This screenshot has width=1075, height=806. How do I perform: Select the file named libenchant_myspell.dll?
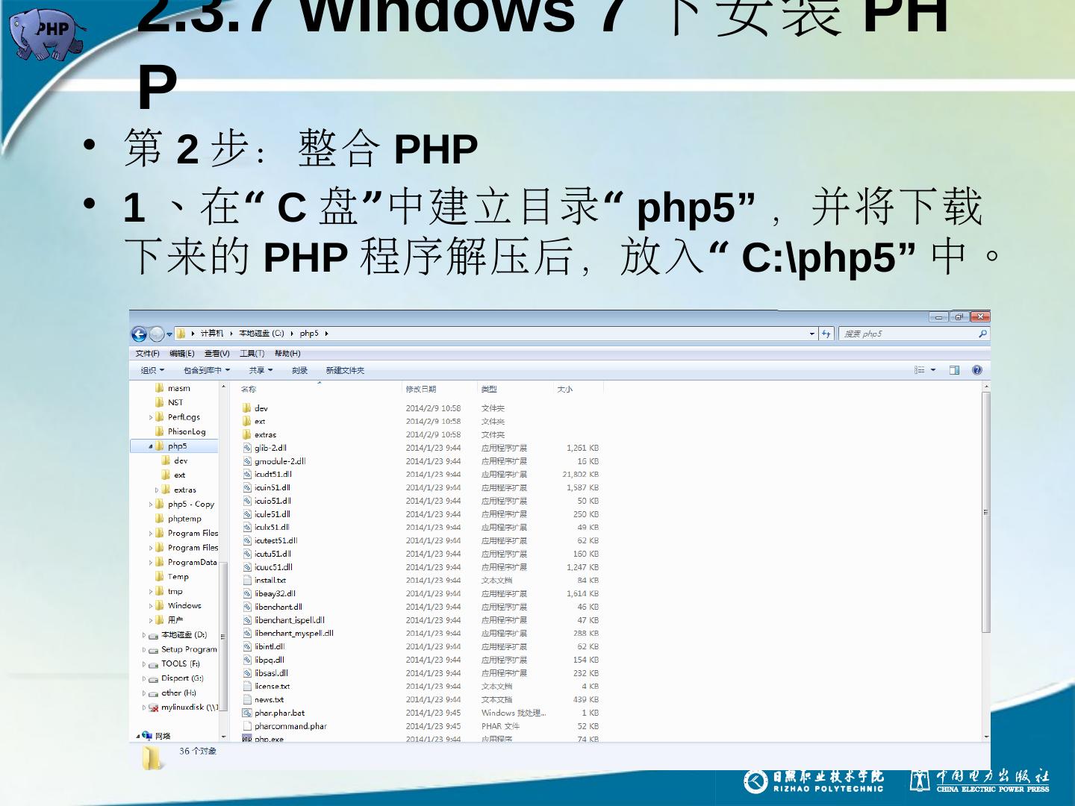tap(293, 633)
